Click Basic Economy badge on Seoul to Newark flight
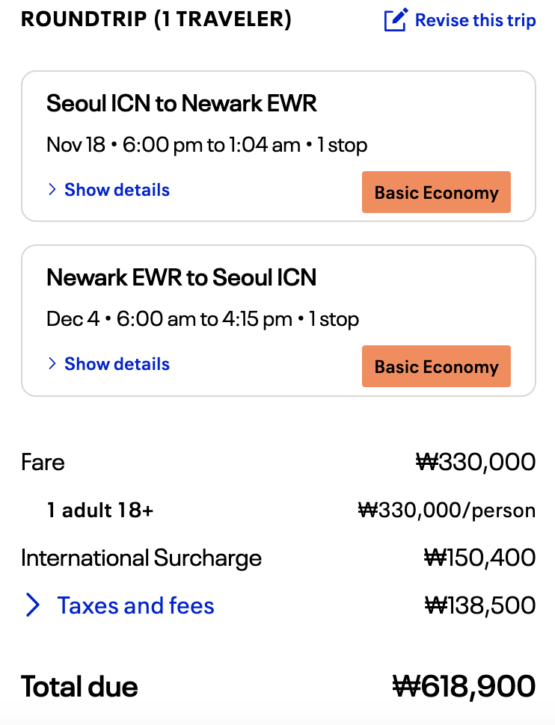The height and width of the screenshot is (725, 555). [436, 193]
